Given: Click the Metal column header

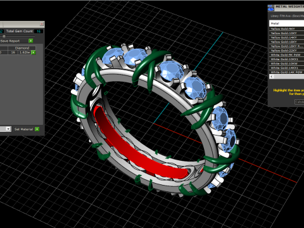Looking at the screenshot, I should 286,23.
